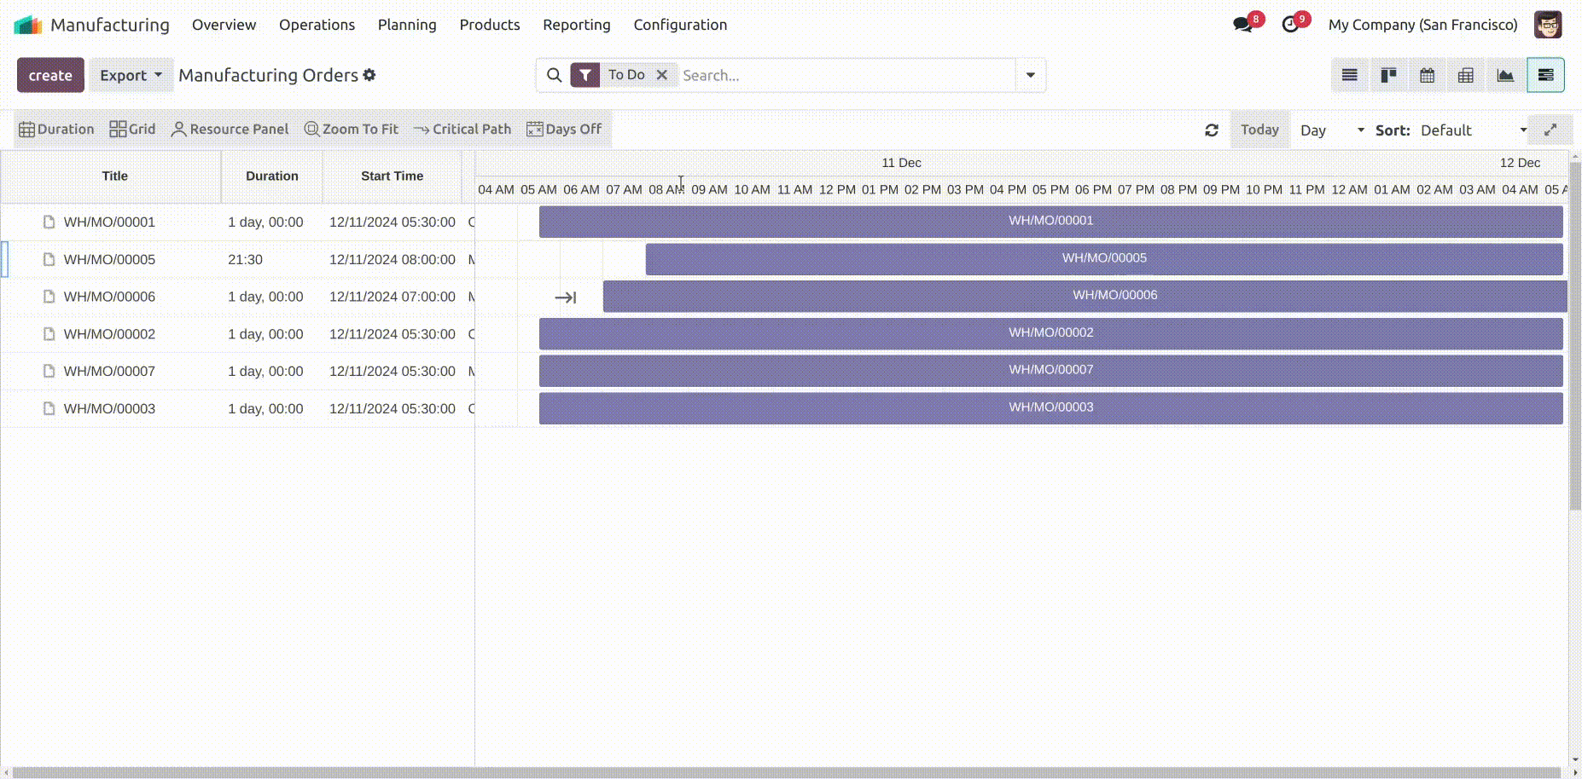Viewport: 1582px width, 779px height.
Task: Open the calendar view icon
Action: (1427, 75)
